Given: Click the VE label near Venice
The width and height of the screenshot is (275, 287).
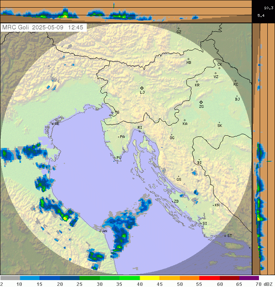Looking at the screenshot, I should click(57, 124).
